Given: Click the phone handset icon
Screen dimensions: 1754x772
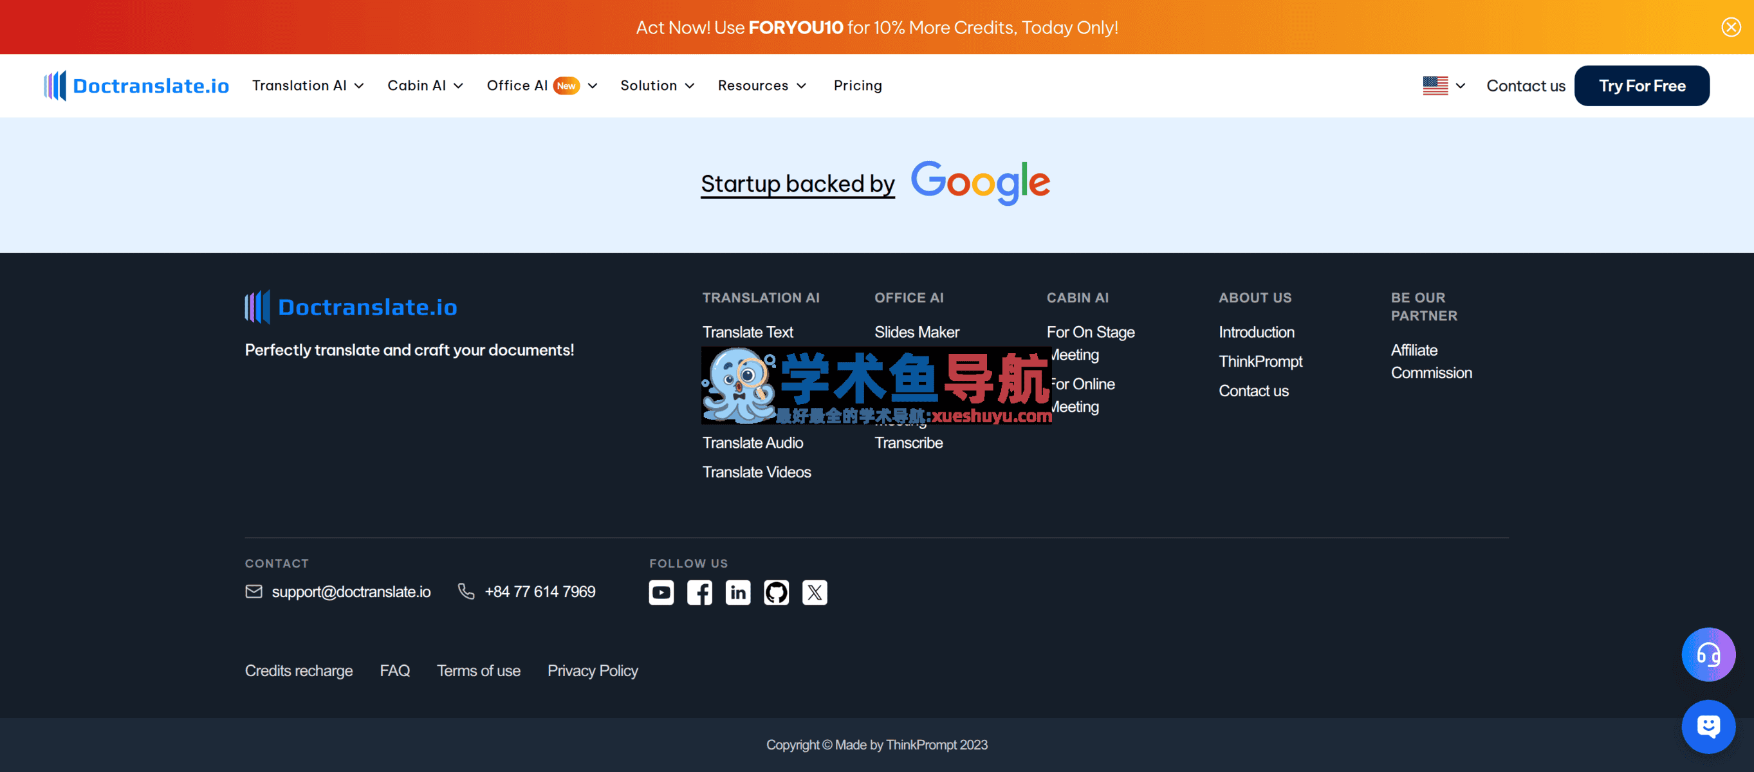Looking at the screenshot, I should pos(466,592).
